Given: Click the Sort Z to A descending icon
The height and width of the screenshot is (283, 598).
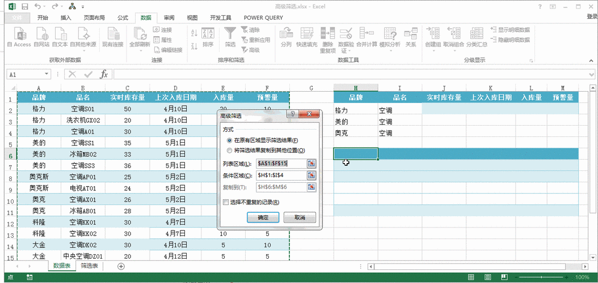Looking at the screenshot, I should [194, 46].
